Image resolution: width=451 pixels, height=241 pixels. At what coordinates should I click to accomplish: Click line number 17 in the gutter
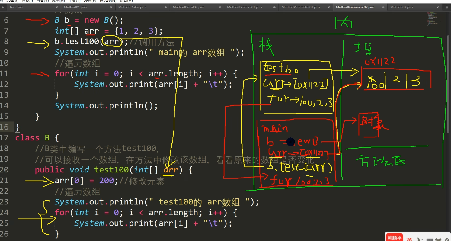(x=4, y=138)
